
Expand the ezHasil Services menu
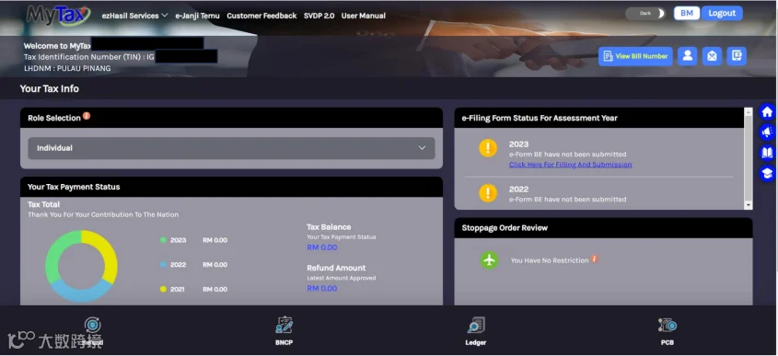click(134, 16)
